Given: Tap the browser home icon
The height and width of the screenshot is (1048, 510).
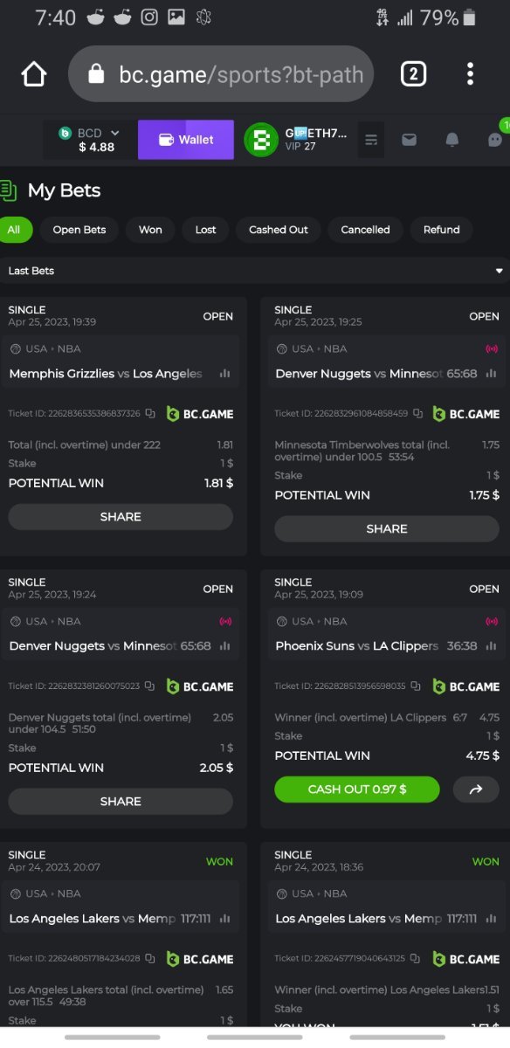Looking at the screenshot, I should coord(34,74).
